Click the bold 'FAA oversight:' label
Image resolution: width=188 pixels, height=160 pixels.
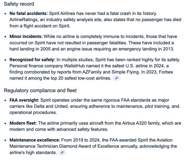(24, 100)
